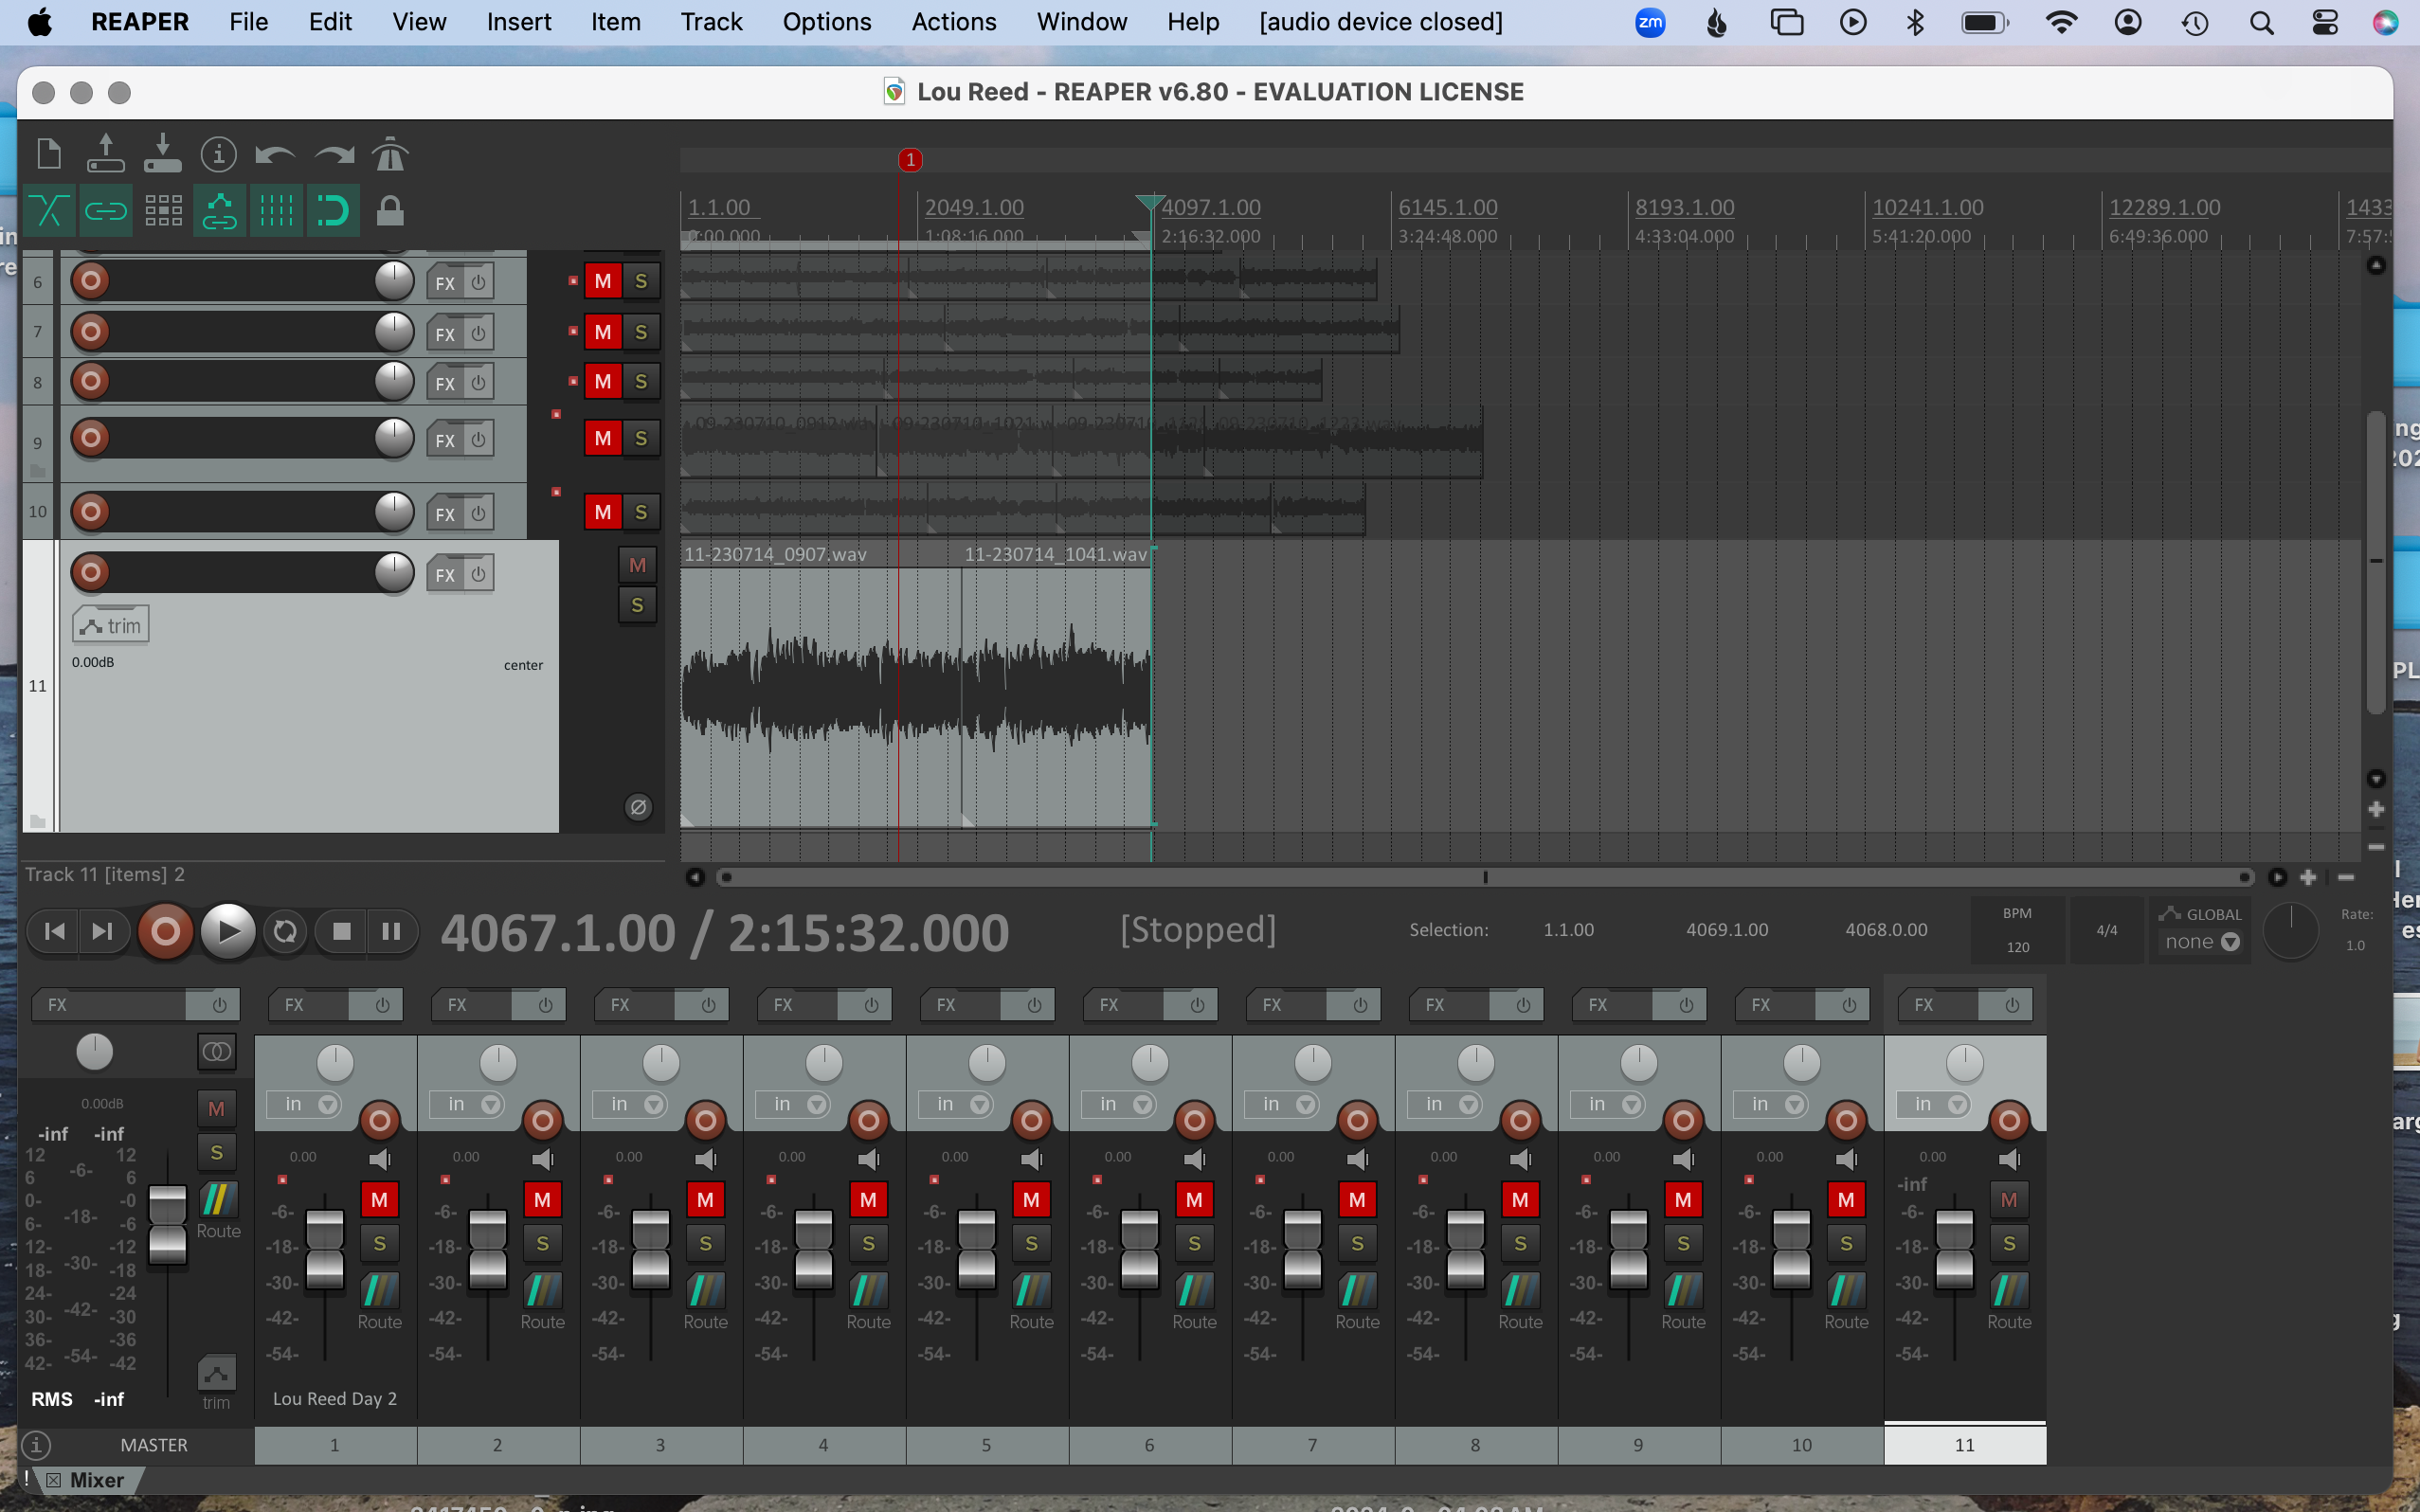Mute the master track in mixer

(x=216, y=1109)
